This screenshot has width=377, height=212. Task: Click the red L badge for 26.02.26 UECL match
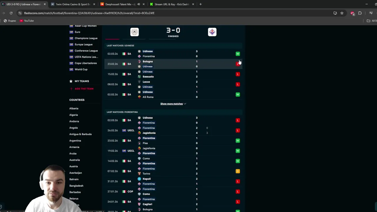tap(238, 130)
